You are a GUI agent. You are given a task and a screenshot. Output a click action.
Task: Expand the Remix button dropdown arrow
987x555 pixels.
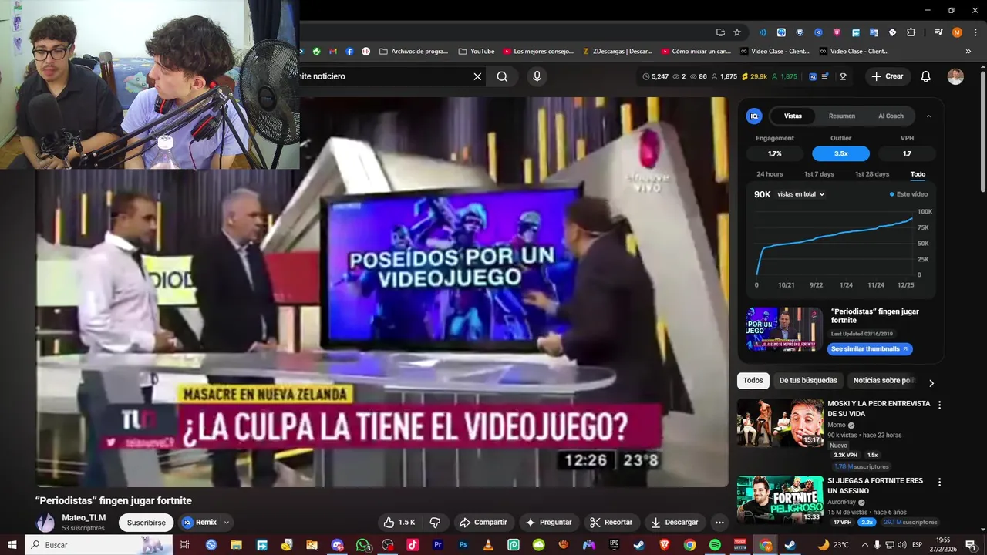click(227, 523)
